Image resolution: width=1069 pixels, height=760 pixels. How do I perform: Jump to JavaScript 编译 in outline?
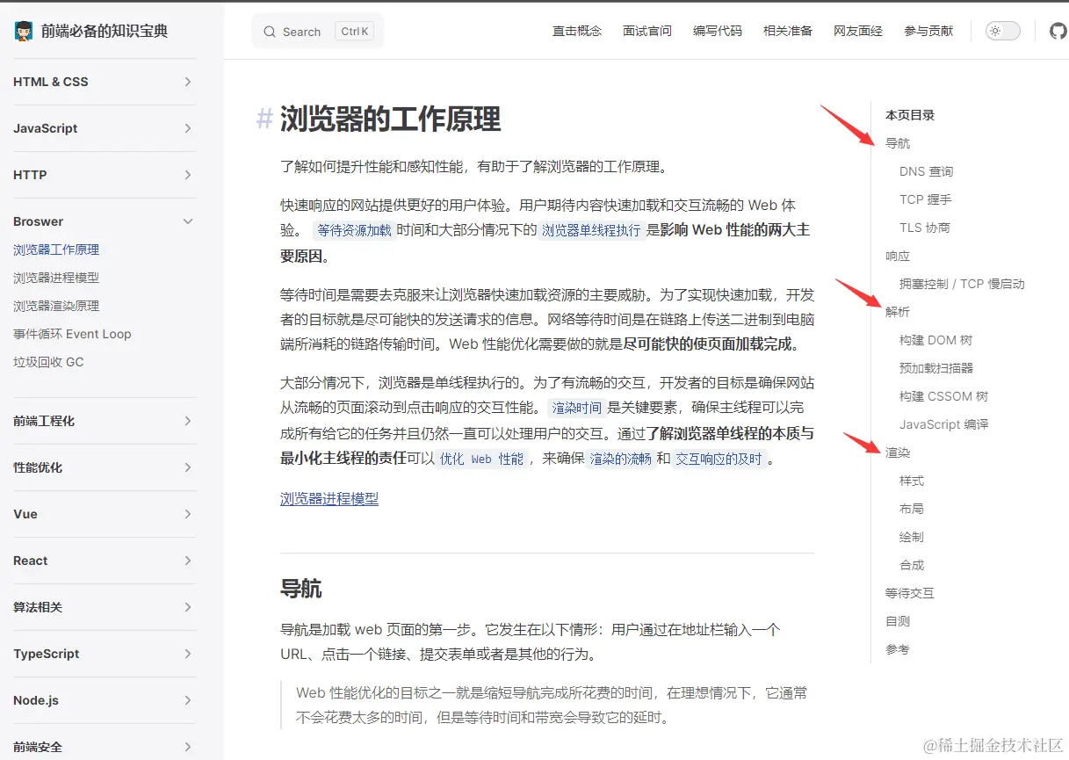pos(943,424)
